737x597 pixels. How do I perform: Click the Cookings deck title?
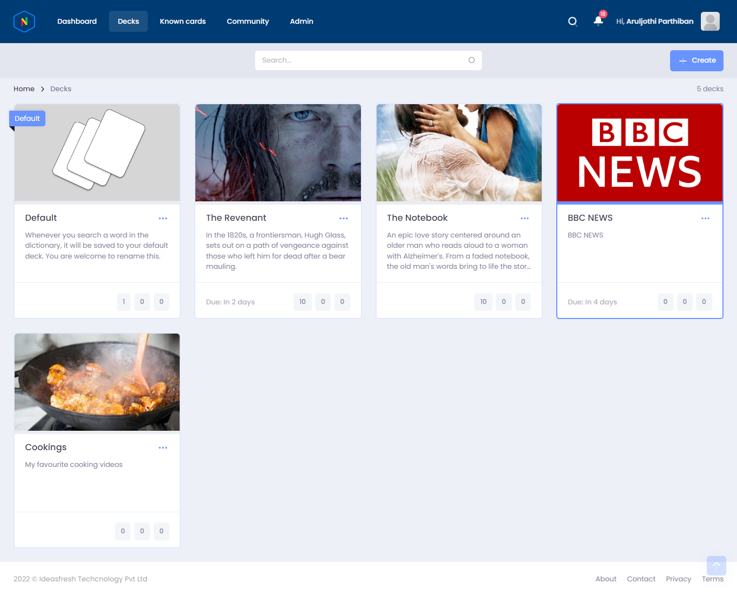pyautogui.click(x=46, y=447)
